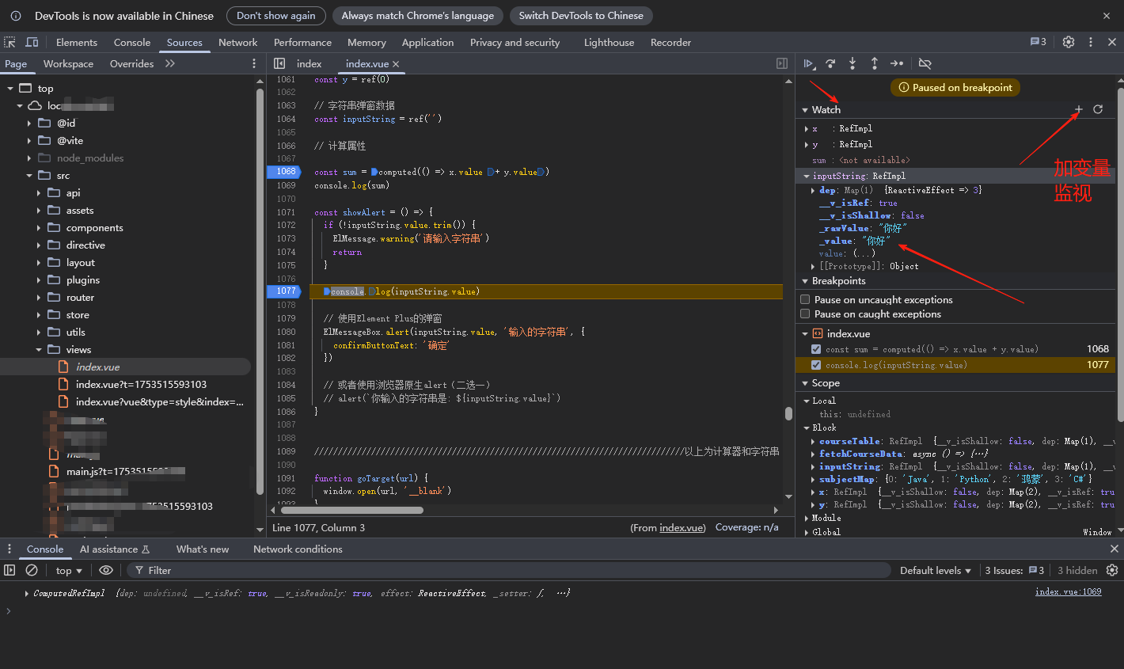Collapse the views folder
1124x669 pixels.
[x=39, y=350]
